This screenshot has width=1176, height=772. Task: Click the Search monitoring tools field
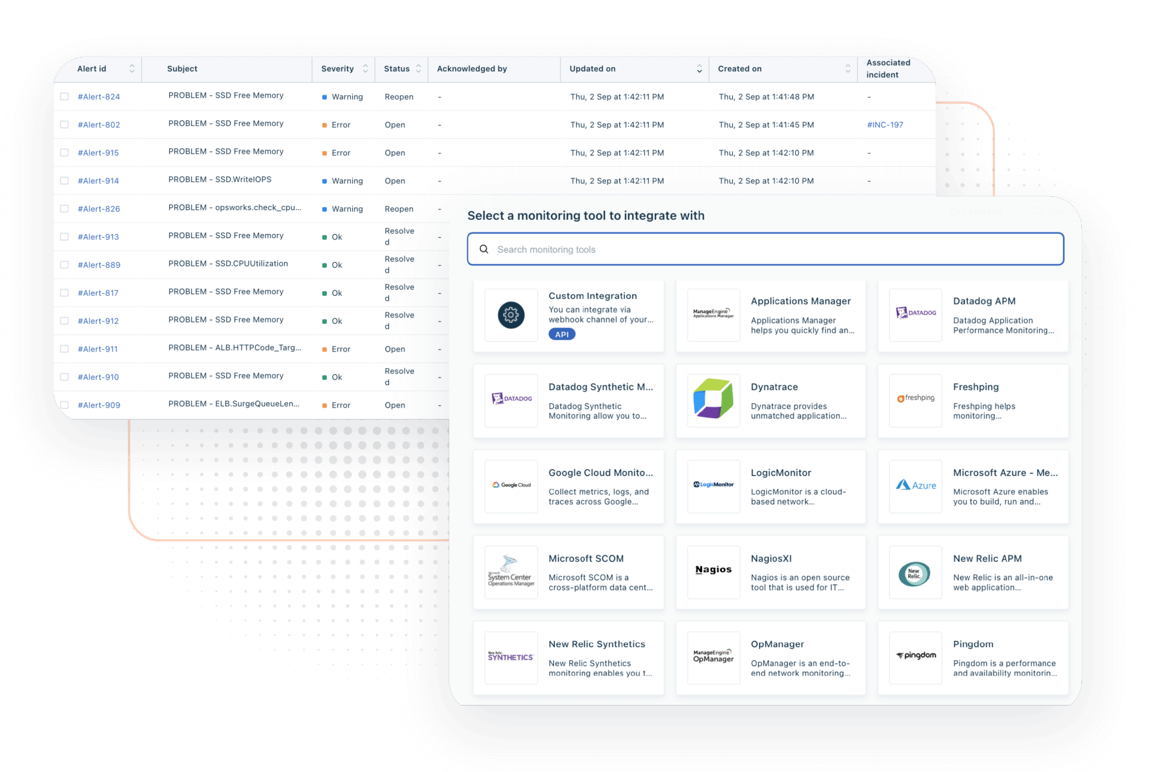click(x=766, y=249)
